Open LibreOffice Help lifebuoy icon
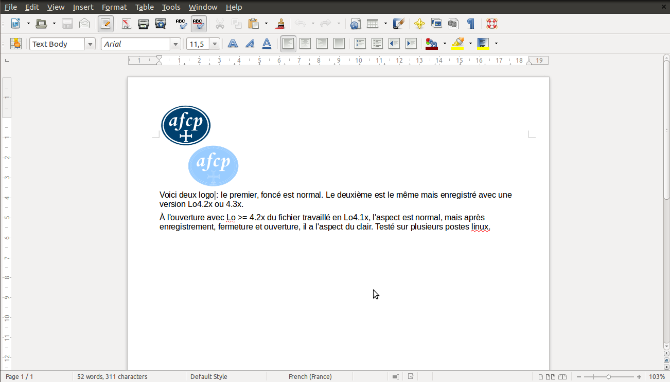Image resolution: width=670 pixels, height=382 pixels. click(x=492, y=24)
